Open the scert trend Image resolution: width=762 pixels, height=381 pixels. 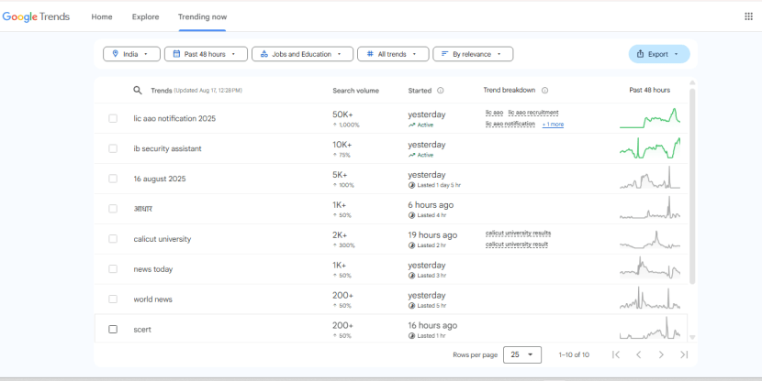coord(142,330)
